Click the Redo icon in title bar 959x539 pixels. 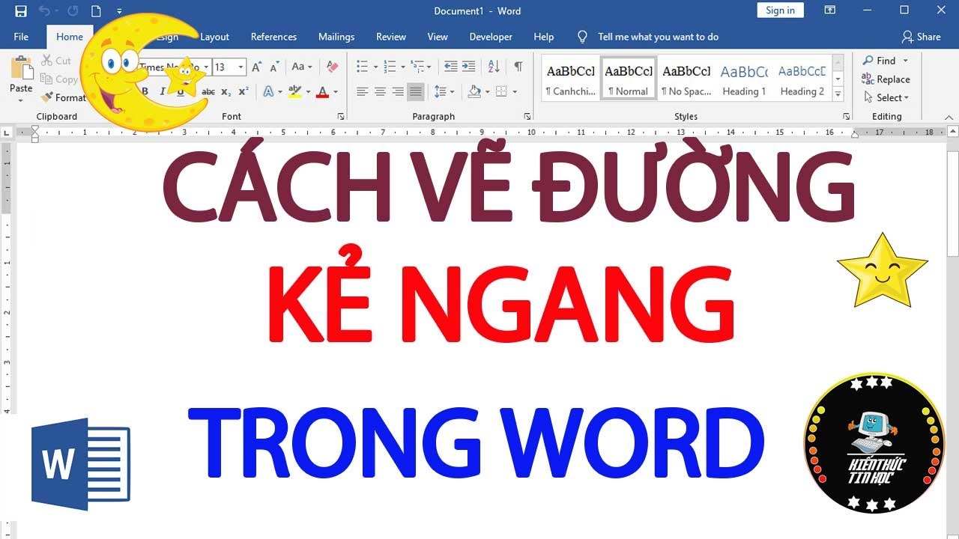[73, 11]
